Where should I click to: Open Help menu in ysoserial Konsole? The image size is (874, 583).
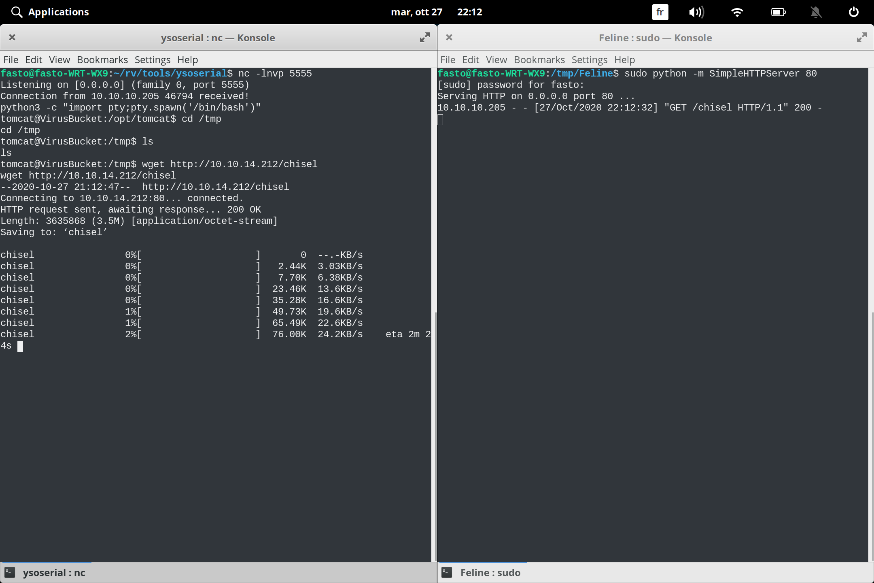click(187, 60)
